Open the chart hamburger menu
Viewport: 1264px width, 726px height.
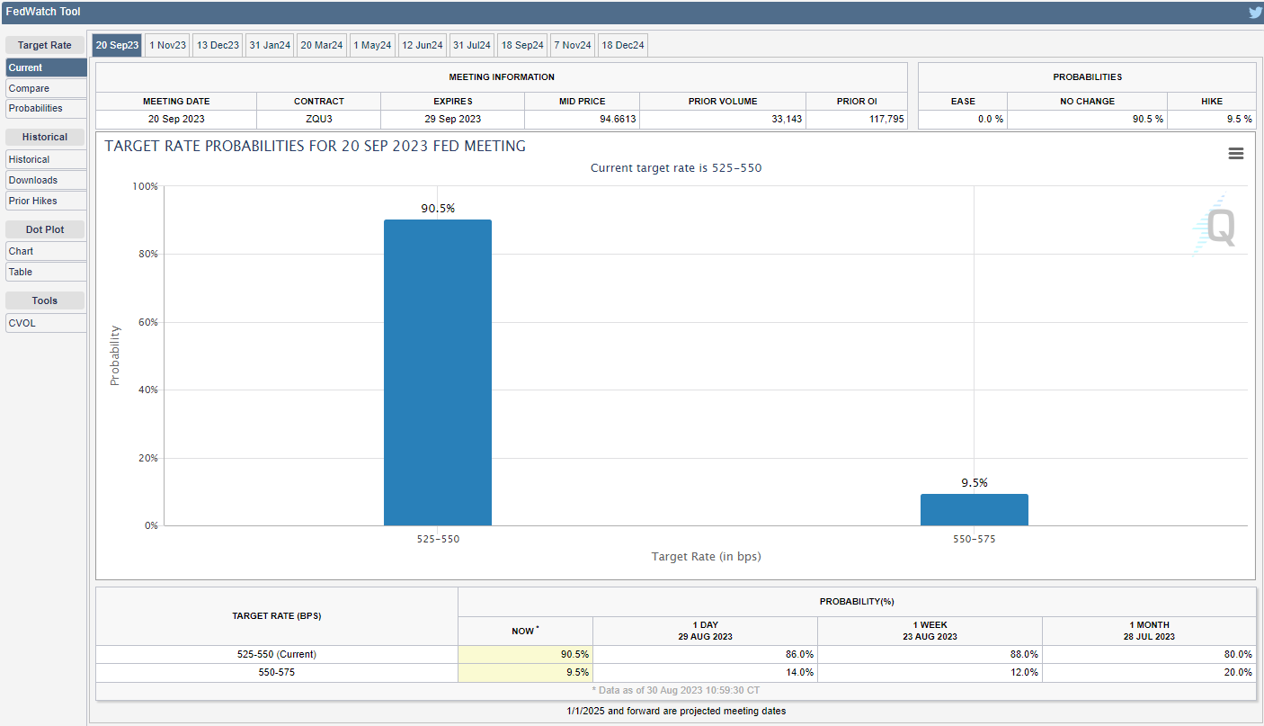[1235, 154]
